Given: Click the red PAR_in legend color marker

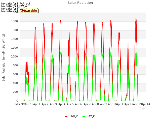Looking at the screenshot, I should click(66, 116).
